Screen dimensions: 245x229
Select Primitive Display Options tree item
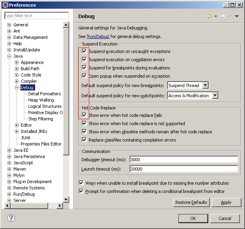point(45,113)
